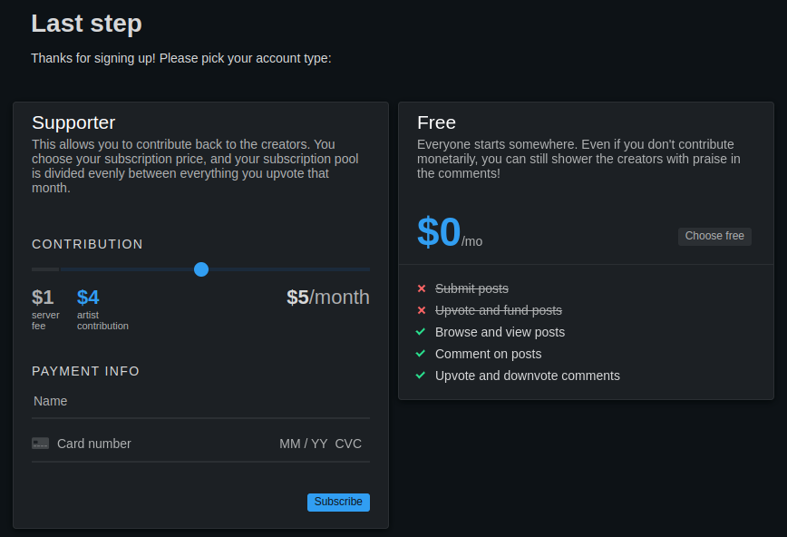Click the $1 server fee amount

click(43, 297)
